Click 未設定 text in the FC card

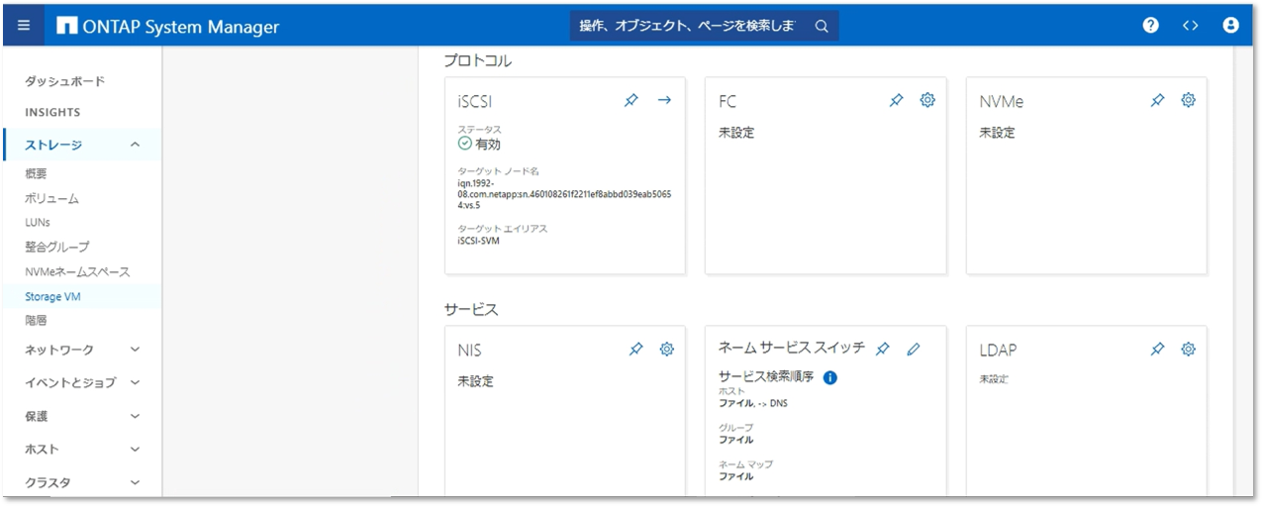click(735, 133)
